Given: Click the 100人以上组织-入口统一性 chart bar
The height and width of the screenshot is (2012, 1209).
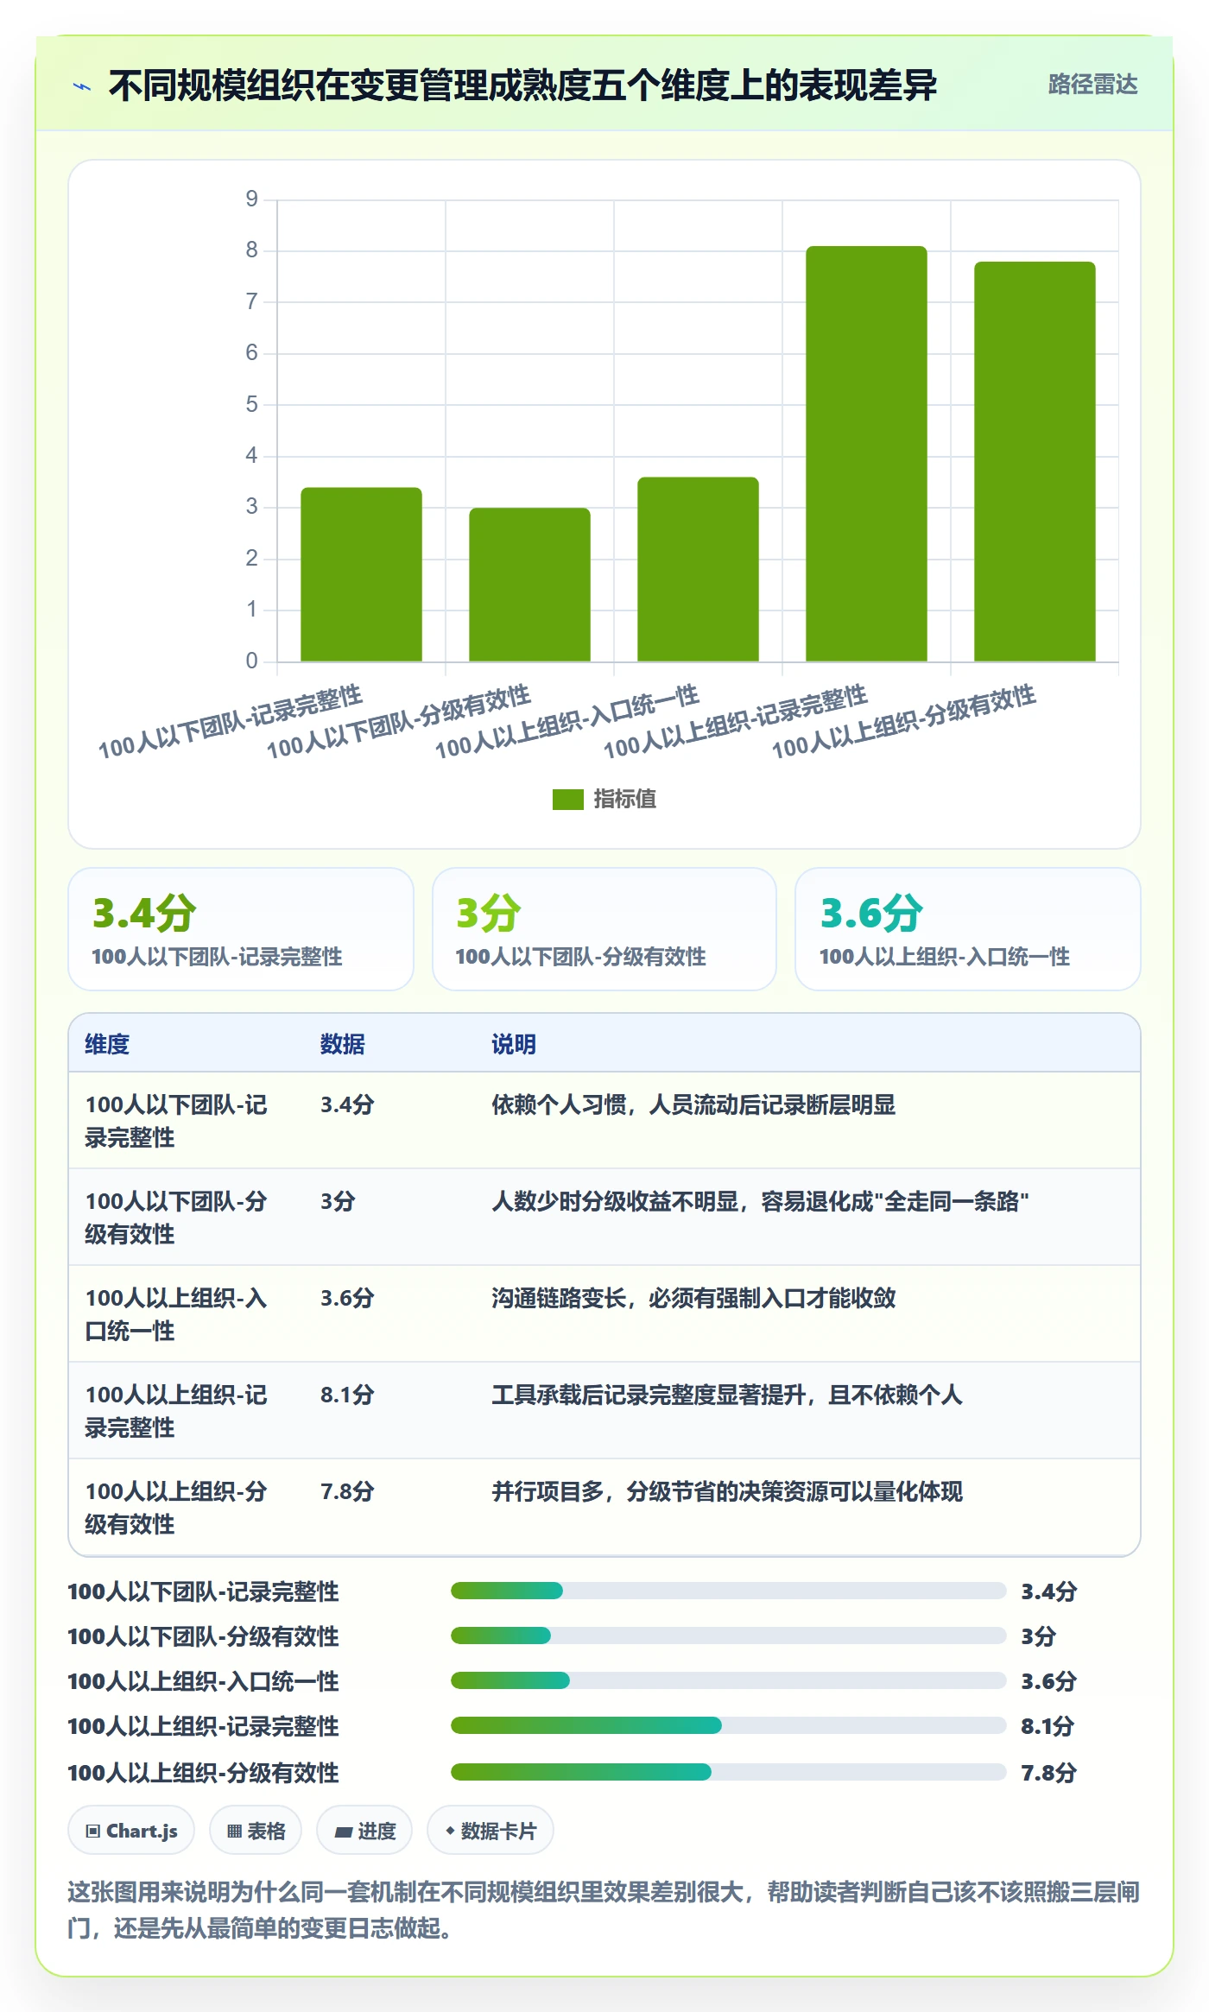Looking at the screenshot, I should tap(698, 569).
